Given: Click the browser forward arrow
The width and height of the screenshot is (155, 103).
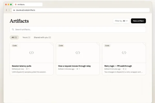Looking at the screenshot, I should pyautogui.click(x=9, y=10).
